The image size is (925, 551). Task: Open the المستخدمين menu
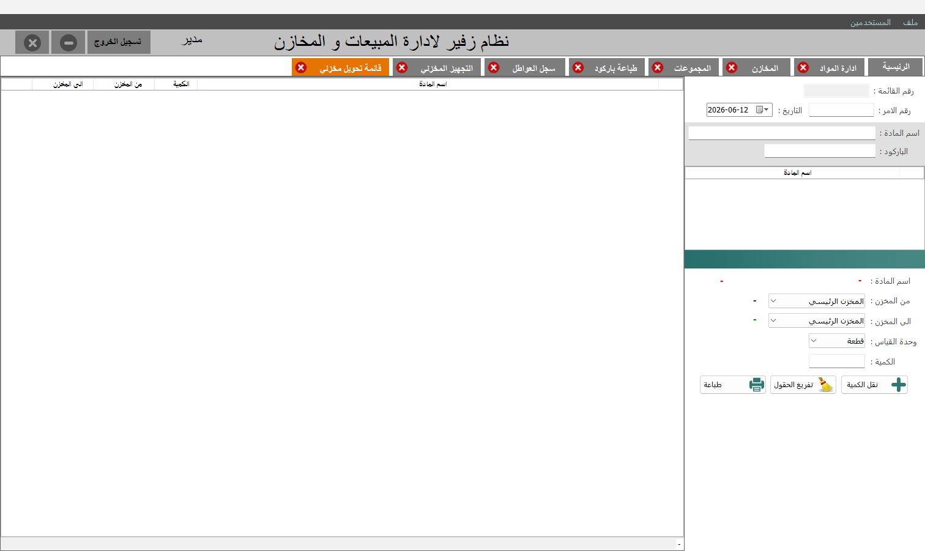click(x=870, y=23)
